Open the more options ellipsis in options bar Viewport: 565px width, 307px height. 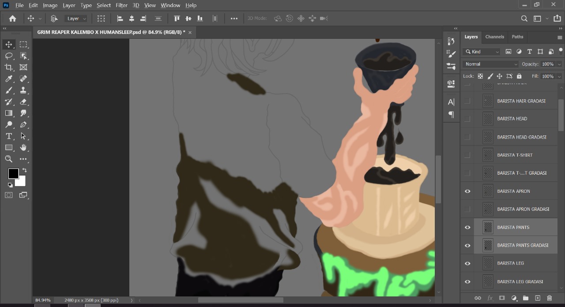[234, 19]
